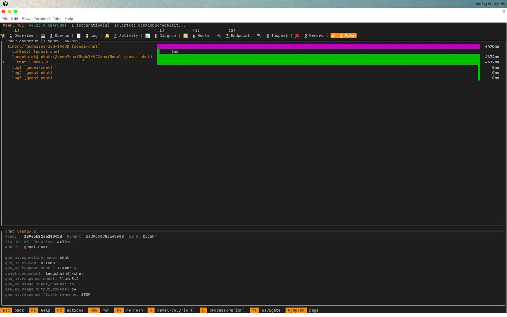Open the Terminal menu
Viewport: 507px width, 317px height.
click(x=42, y=19)
